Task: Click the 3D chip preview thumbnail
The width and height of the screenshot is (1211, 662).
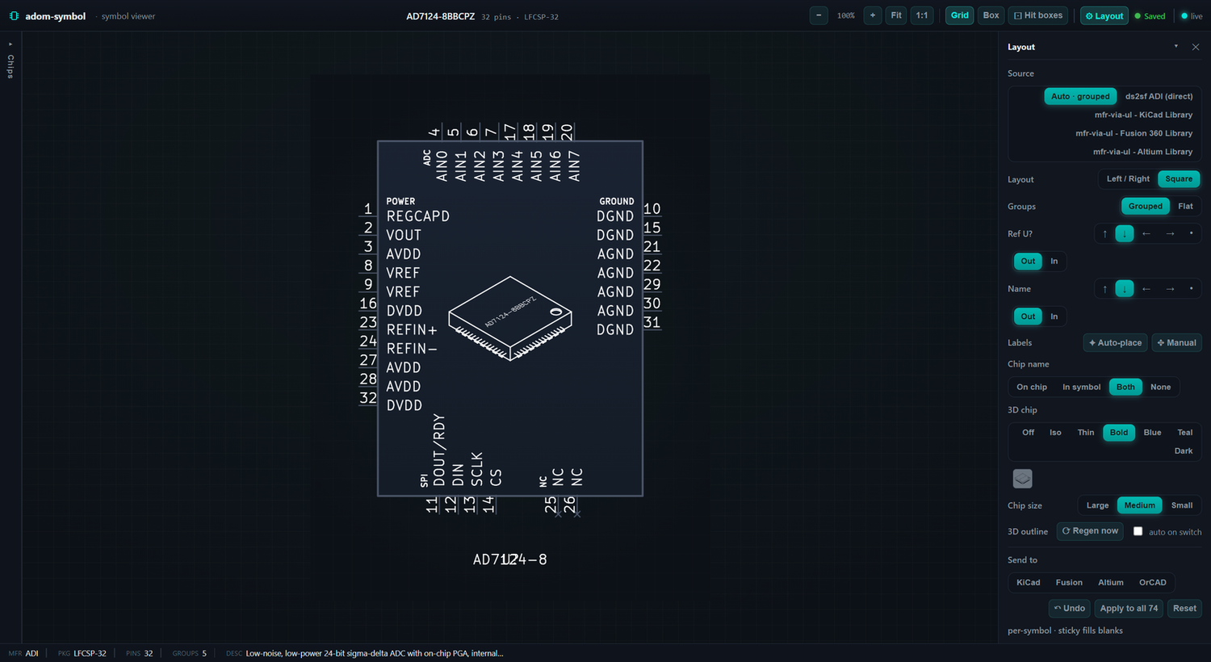Action: pos(1022,479)
